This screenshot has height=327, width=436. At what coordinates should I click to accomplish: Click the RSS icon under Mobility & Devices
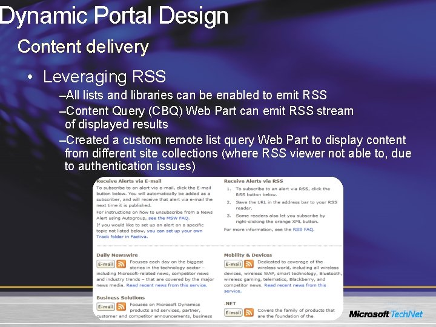(x=249, y=263)
